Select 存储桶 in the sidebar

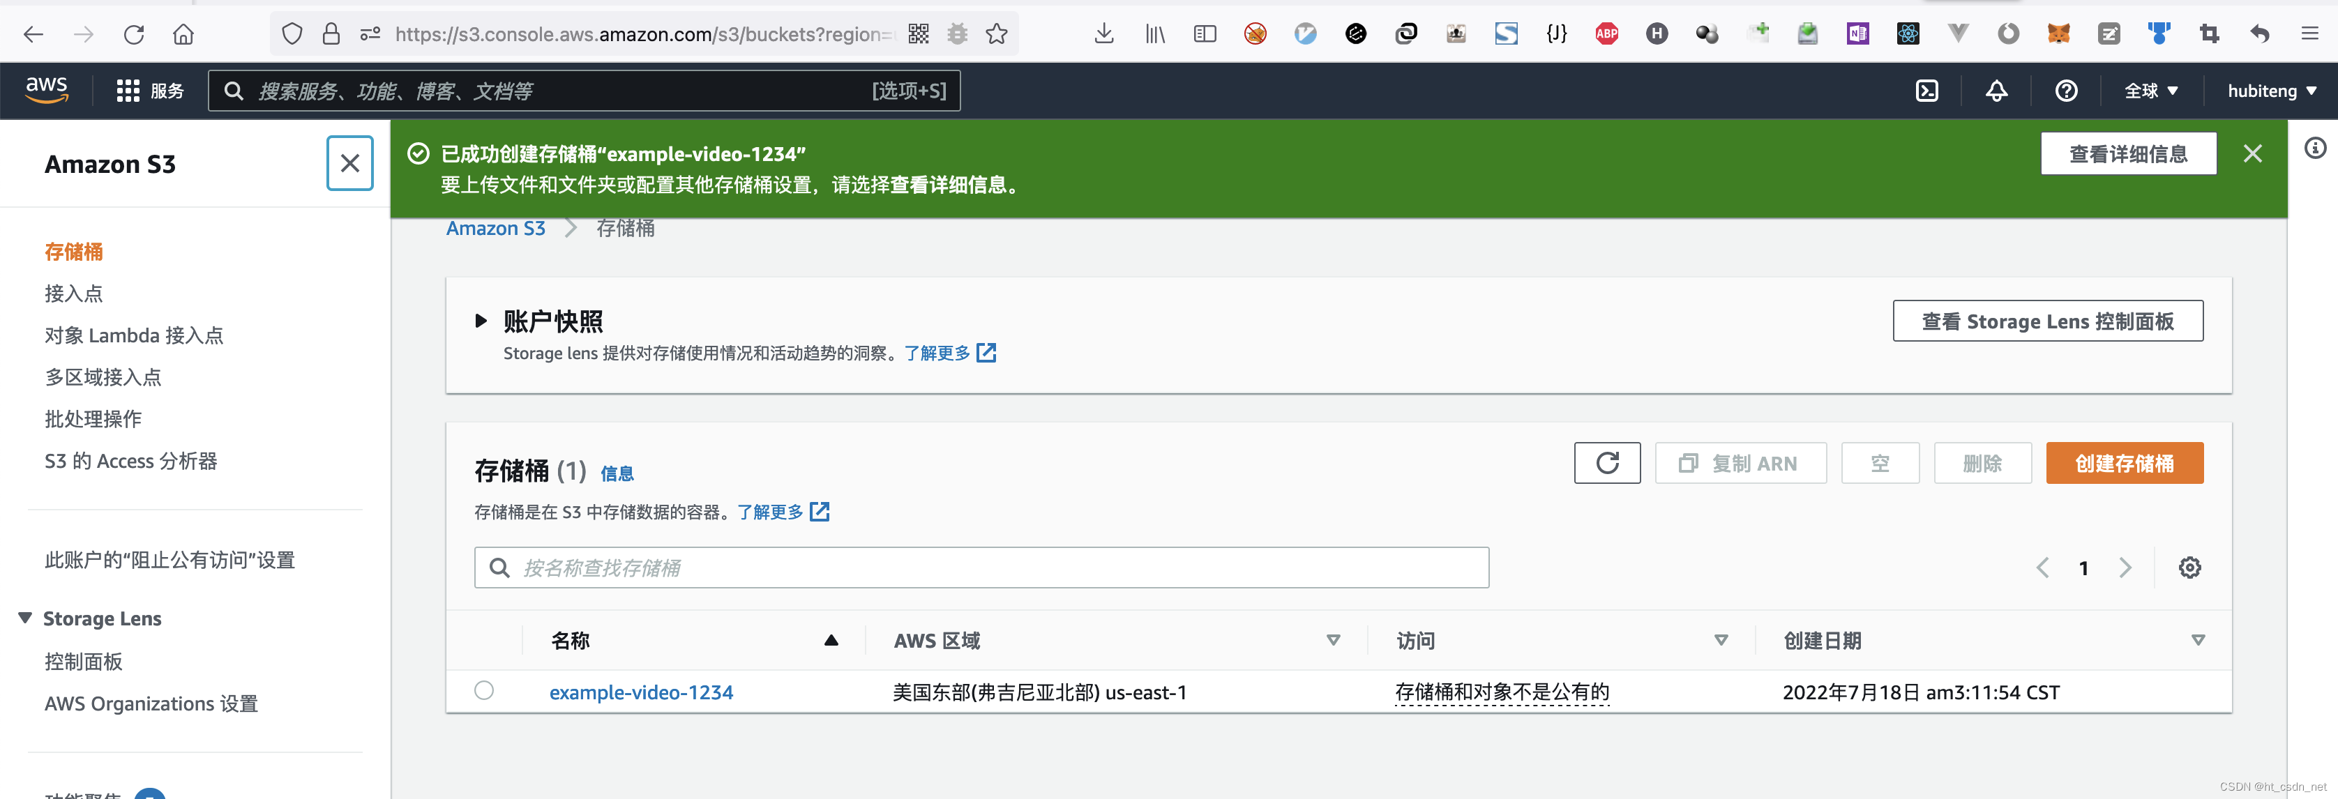point(73,251)
